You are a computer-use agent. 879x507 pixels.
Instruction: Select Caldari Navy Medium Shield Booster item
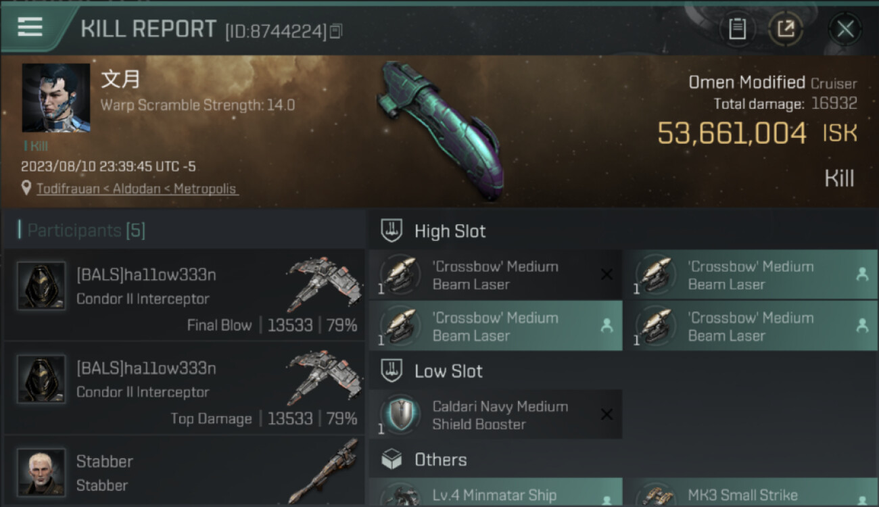coord(495,414)
